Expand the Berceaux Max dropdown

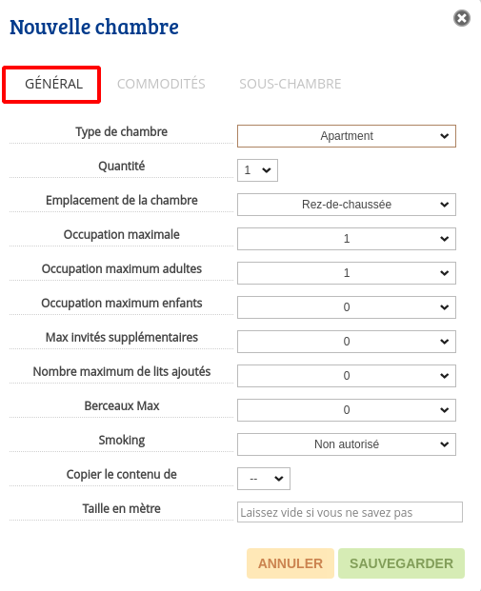point(347,410)
